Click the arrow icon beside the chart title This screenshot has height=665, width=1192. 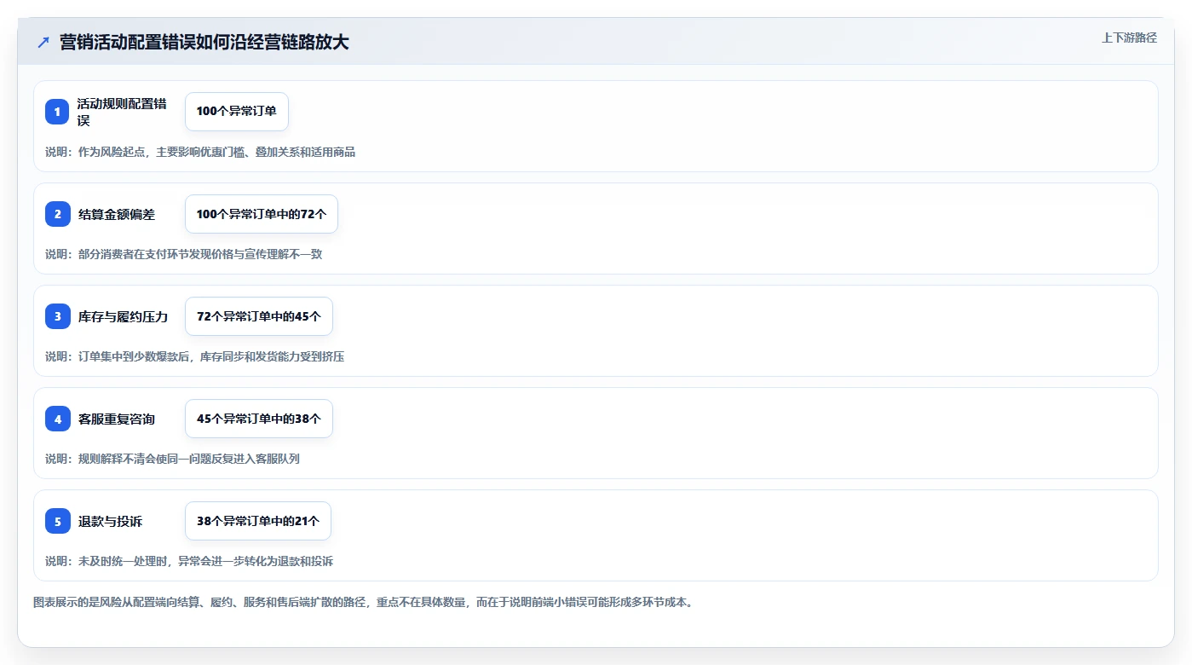(x=43, y=42)
